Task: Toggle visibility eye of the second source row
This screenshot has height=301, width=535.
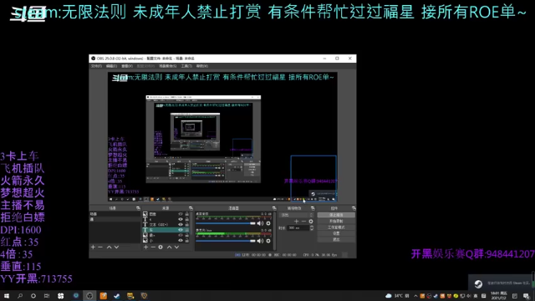Action: click(181, 219)
